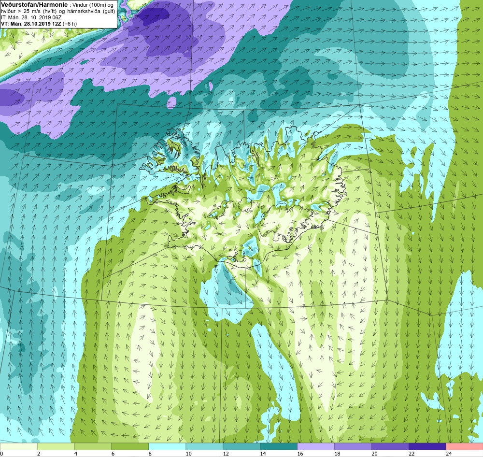Click the legend swatch between 8 and 10
The height and width of the screenshot is (457, 483).
[167, 446]
